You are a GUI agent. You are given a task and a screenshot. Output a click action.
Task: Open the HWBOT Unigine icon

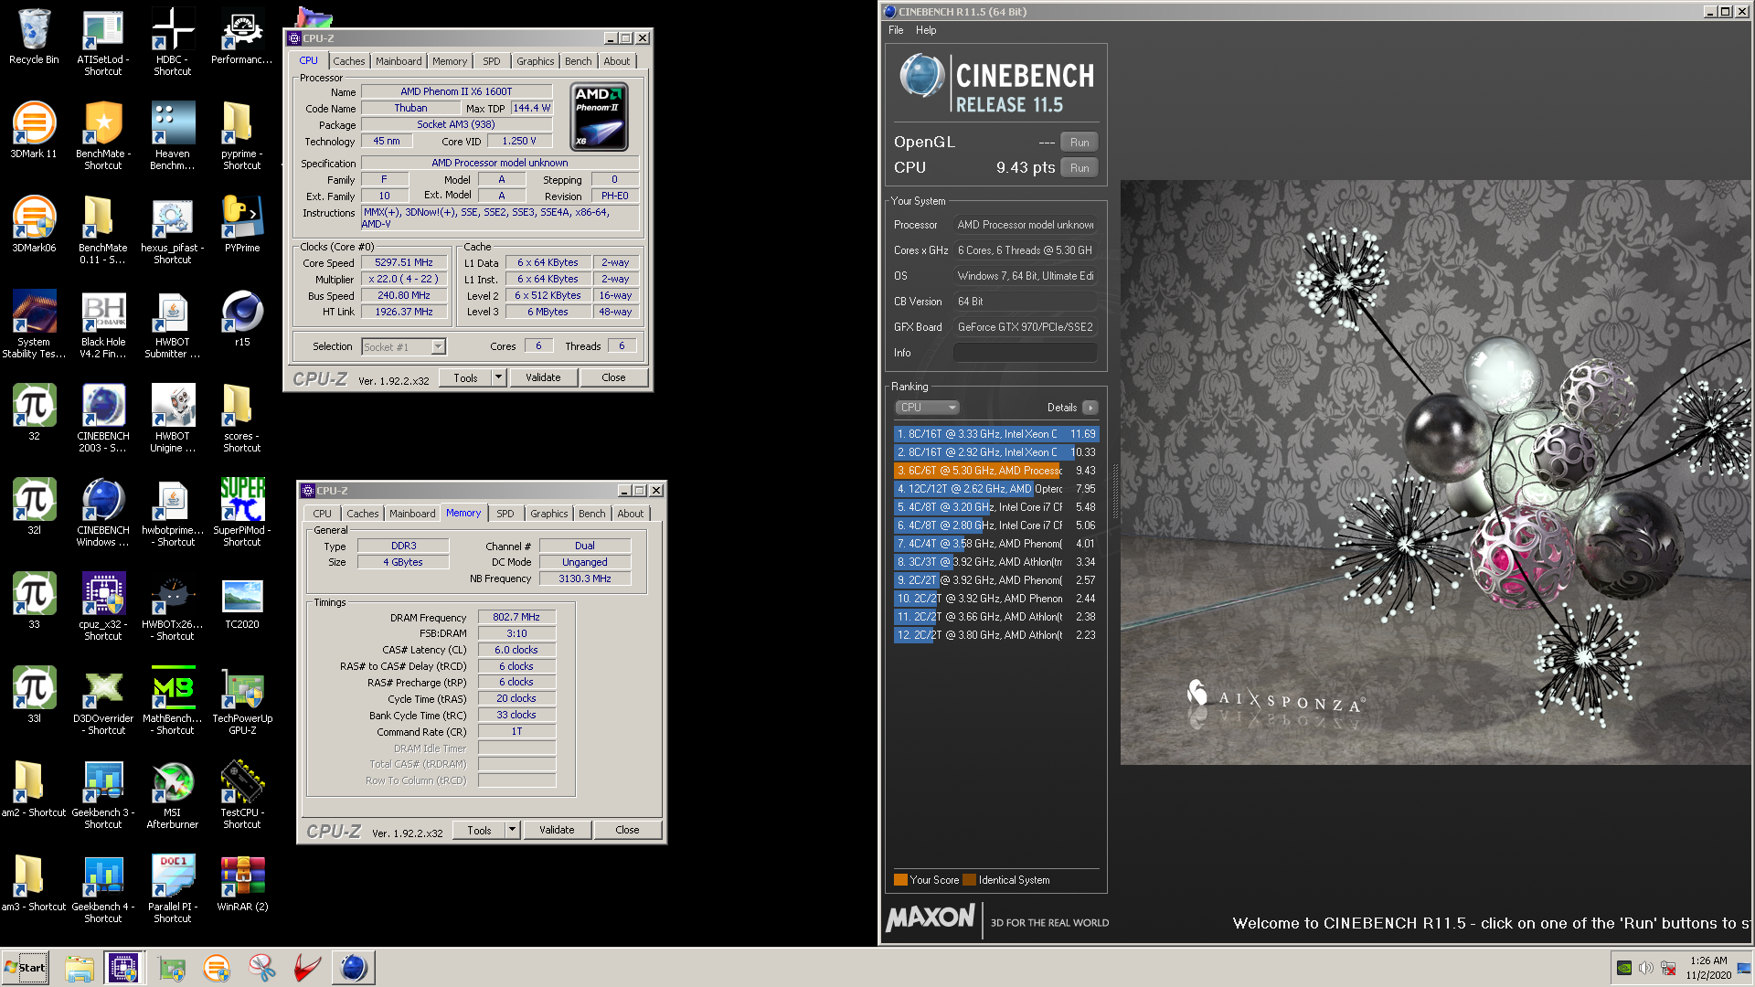[173, 419]
